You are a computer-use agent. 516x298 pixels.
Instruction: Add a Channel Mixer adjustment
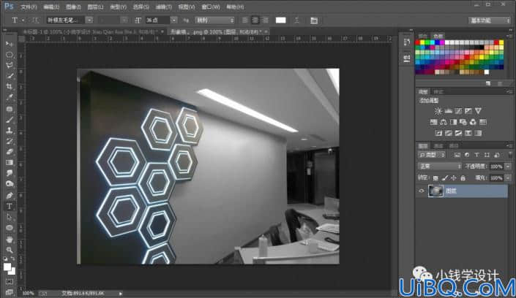pos(473,122)
